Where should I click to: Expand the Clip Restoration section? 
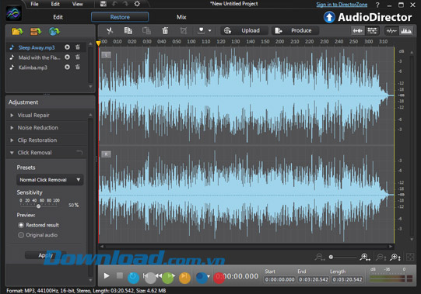(x=12, y=140)
